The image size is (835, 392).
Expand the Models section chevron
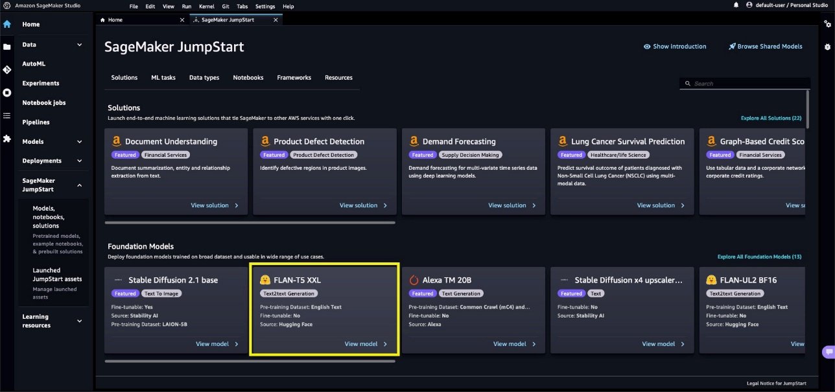tap(80, 141)
